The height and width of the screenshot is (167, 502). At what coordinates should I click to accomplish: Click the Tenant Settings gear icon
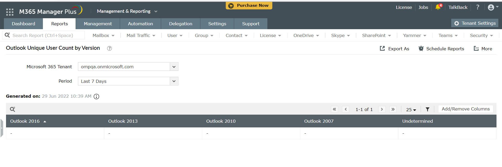[456, 23]
